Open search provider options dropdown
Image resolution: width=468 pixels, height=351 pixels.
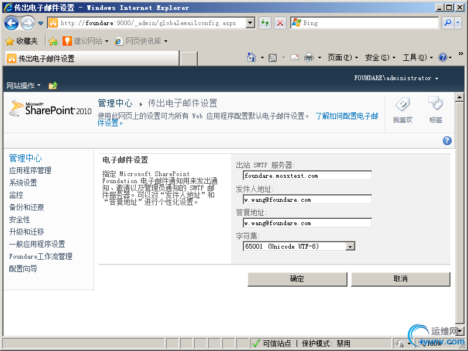(458, 23)
